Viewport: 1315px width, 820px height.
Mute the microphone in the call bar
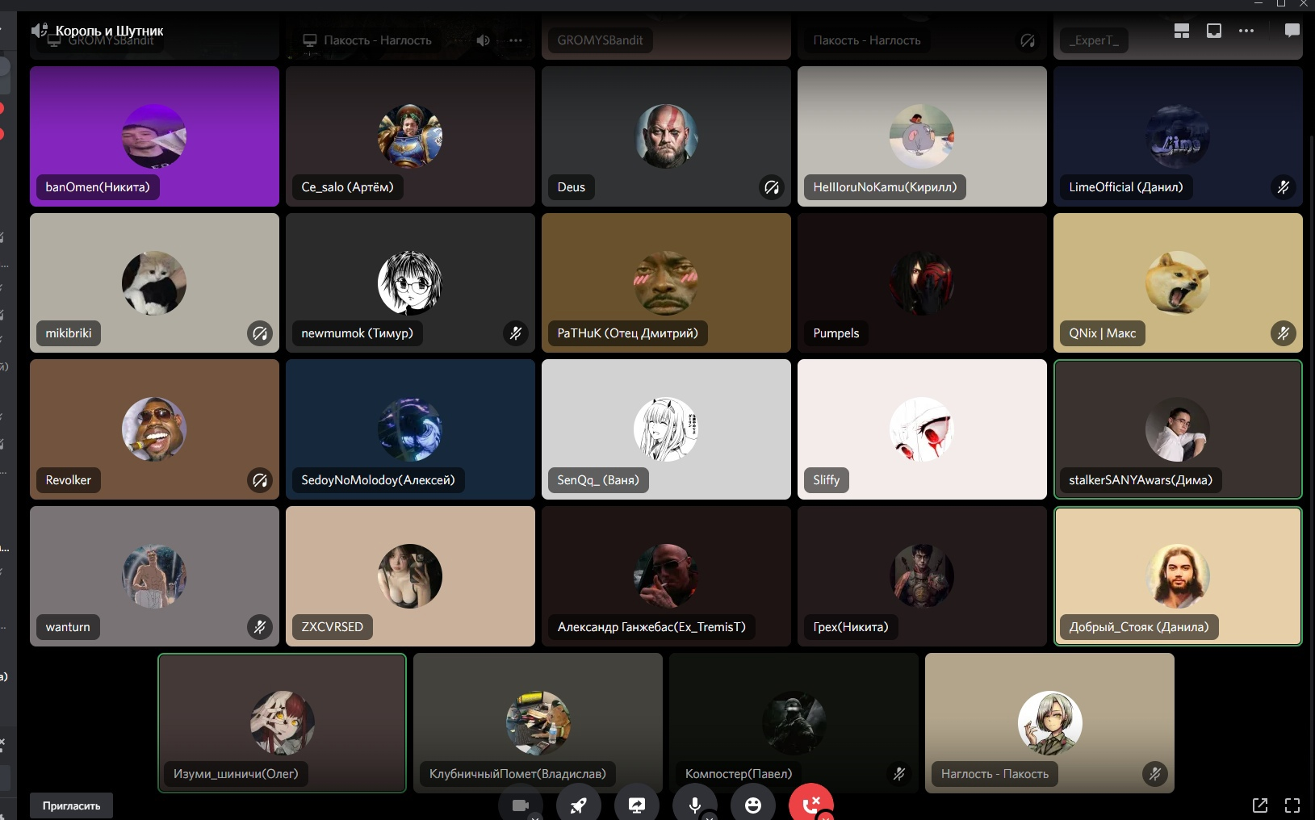coord(694,805)
